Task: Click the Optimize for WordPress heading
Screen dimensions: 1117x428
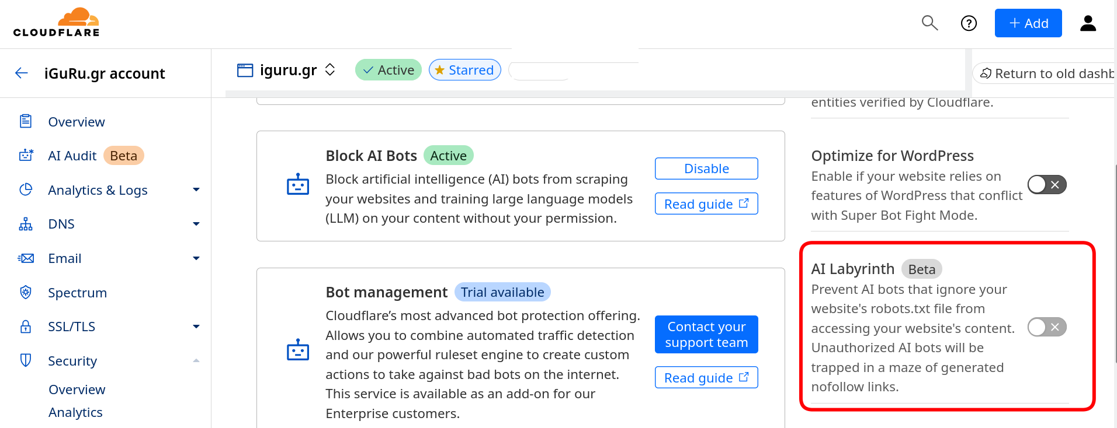Action: pyautogui.click(x=893, y=156)
